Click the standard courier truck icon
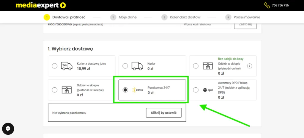 137,66
